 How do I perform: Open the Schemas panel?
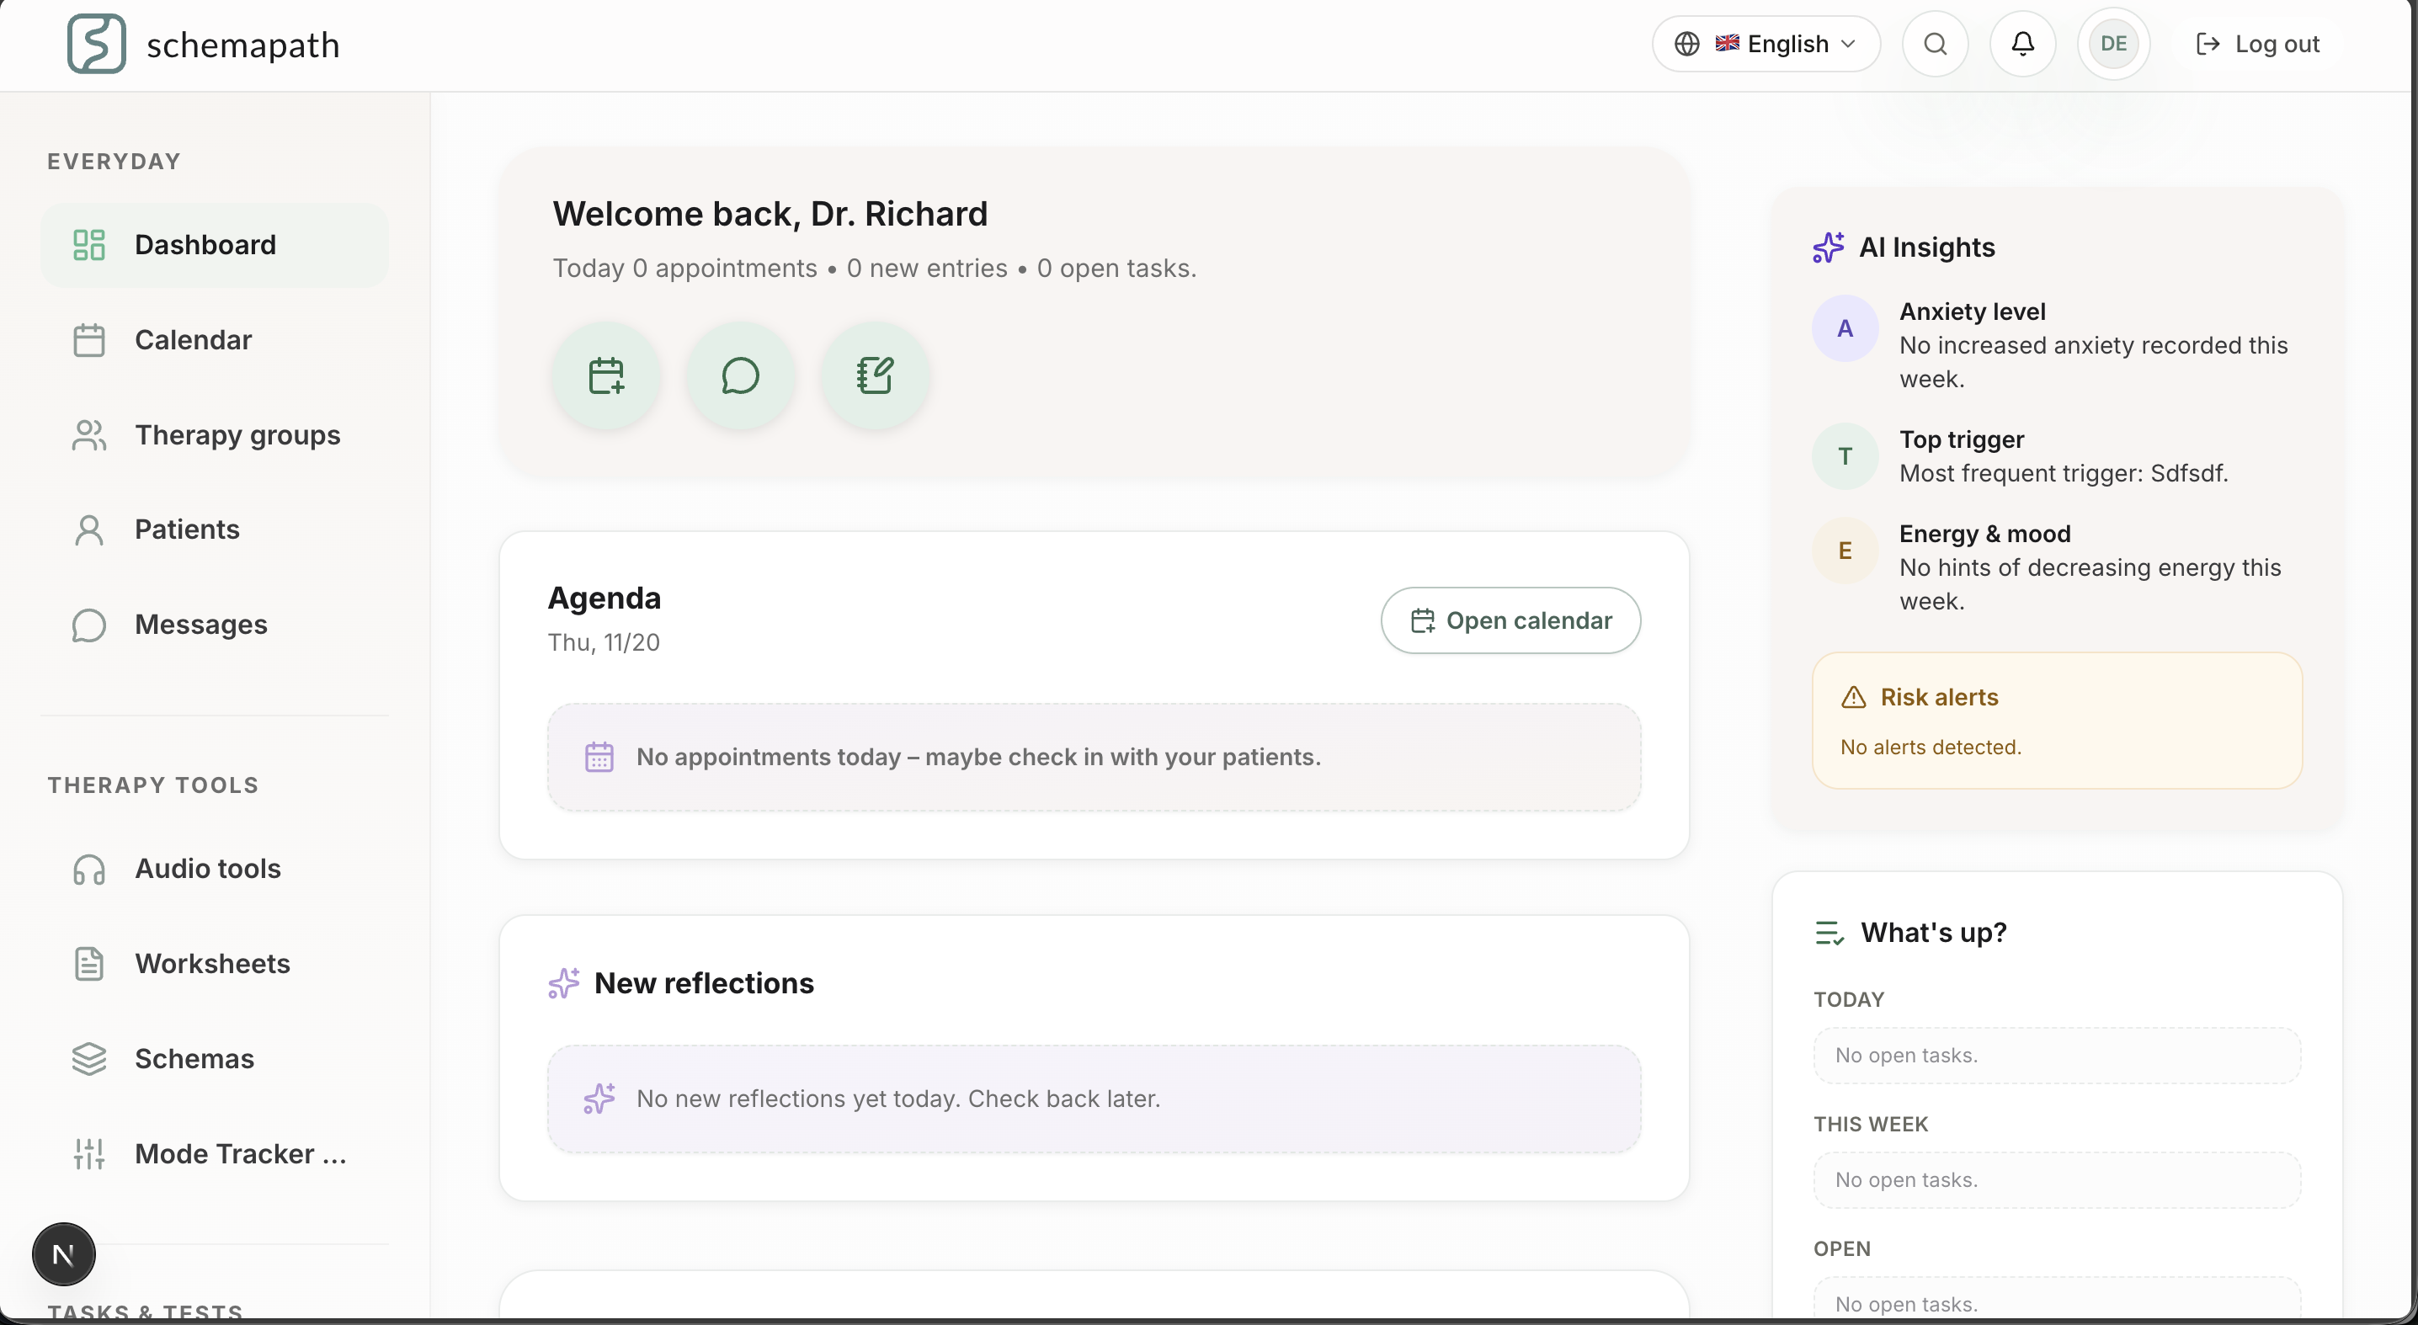coord(194,1058)
